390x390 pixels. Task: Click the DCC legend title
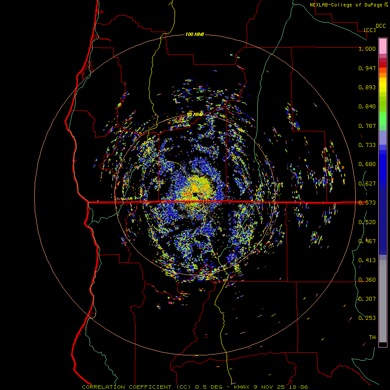click(380, 26)
